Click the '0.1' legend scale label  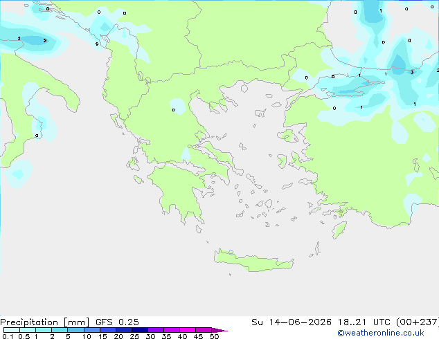[x=8, y=336]
